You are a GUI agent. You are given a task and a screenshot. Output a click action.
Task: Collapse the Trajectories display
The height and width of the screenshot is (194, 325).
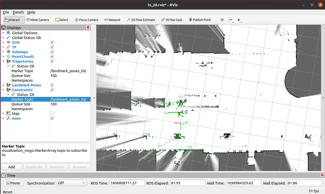(3, 61)
